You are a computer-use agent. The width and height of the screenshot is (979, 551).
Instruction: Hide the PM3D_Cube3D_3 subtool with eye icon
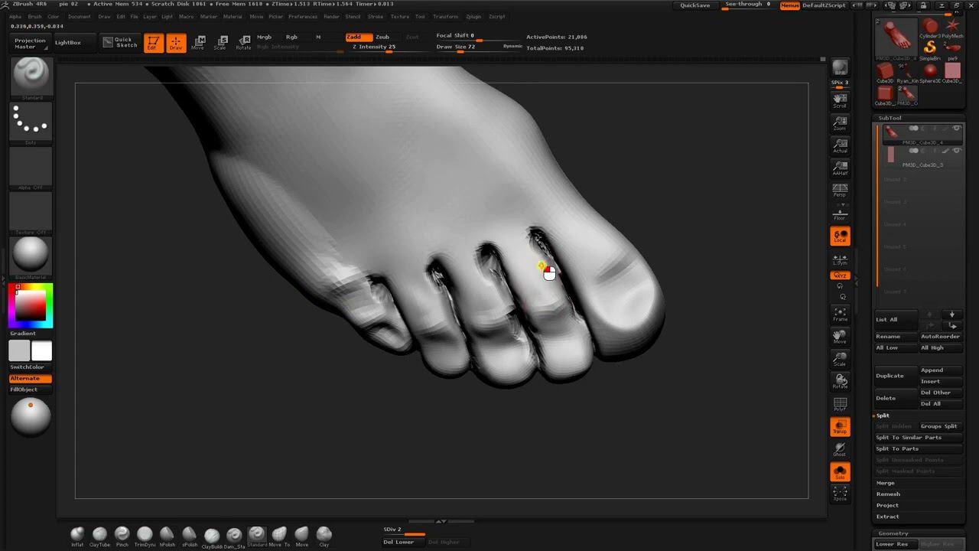tap(956, 151)
